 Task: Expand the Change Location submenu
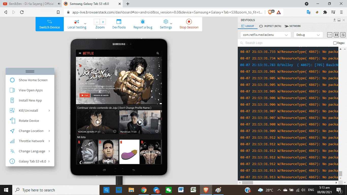(30, 131)
